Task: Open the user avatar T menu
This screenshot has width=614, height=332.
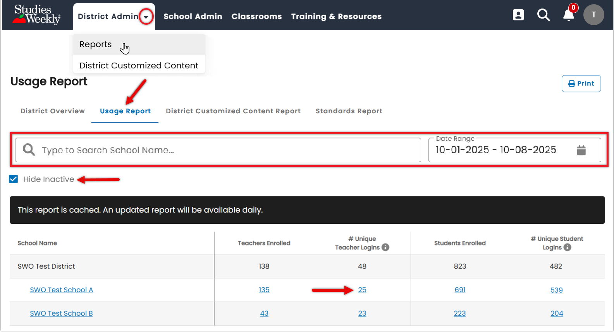Action: pyautogui.click(x=594, y=15)
